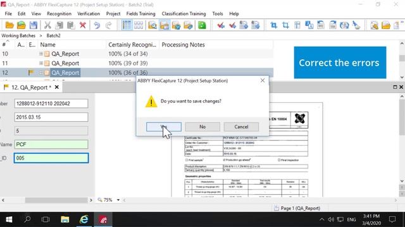Click the Copy toolbar icon
Image resolution: width=405 pixels, height=227 pixels.
(59, 25)
